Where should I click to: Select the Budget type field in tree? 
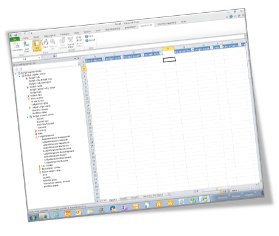point(36,92)
